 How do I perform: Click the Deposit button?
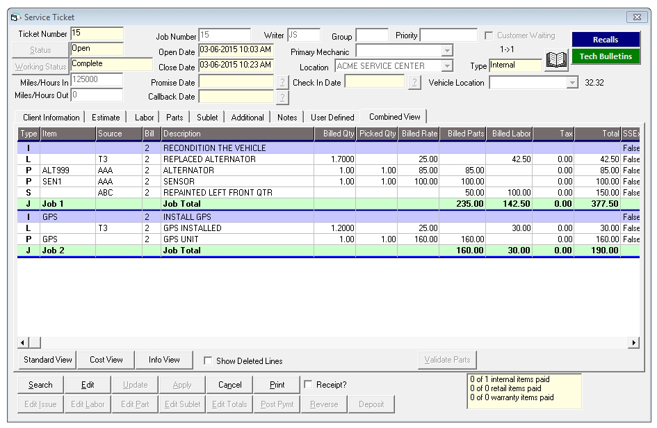371,404
